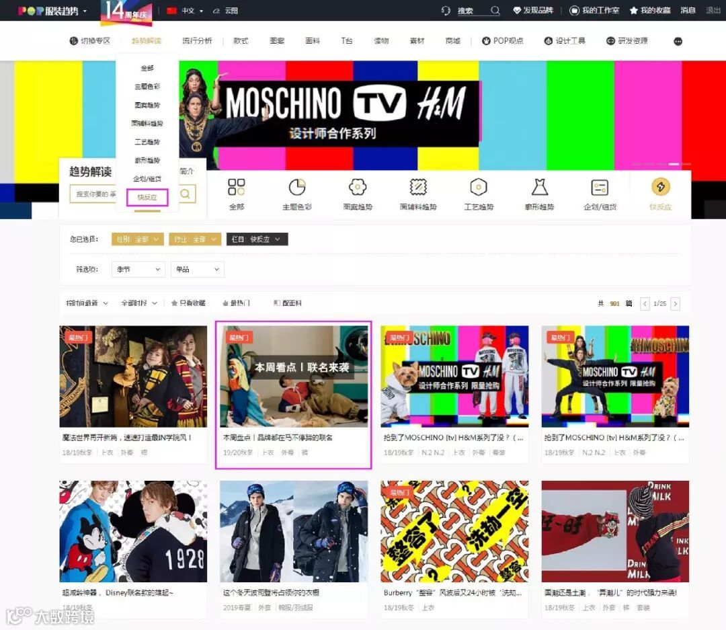
Task: Open 全部时段 time range dropdown
Action: pyautogui.click(x=139, y=303)
